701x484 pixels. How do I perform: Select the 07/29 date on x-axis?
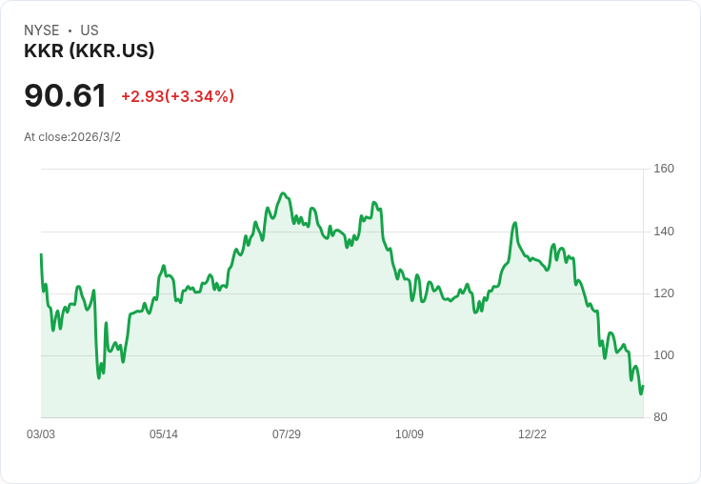pos(287,434)
